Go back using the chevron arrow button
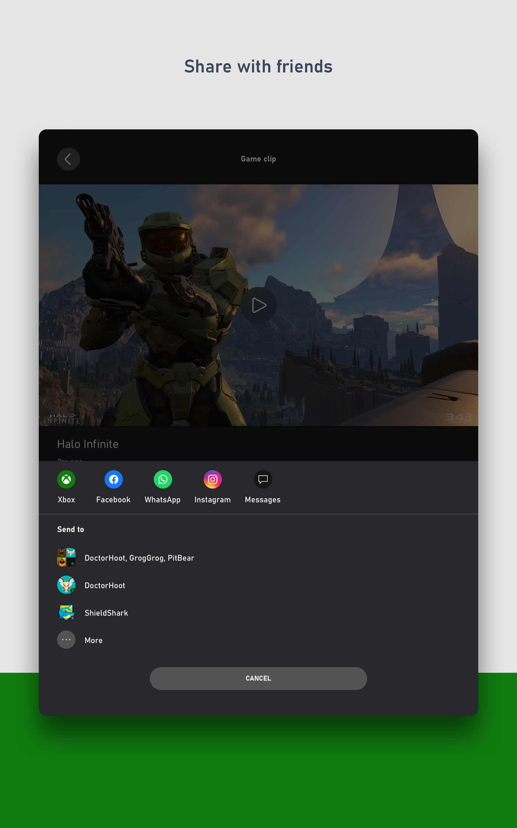Image resolution: width=517 pixels, height=828 pixels. coord(69,159)
